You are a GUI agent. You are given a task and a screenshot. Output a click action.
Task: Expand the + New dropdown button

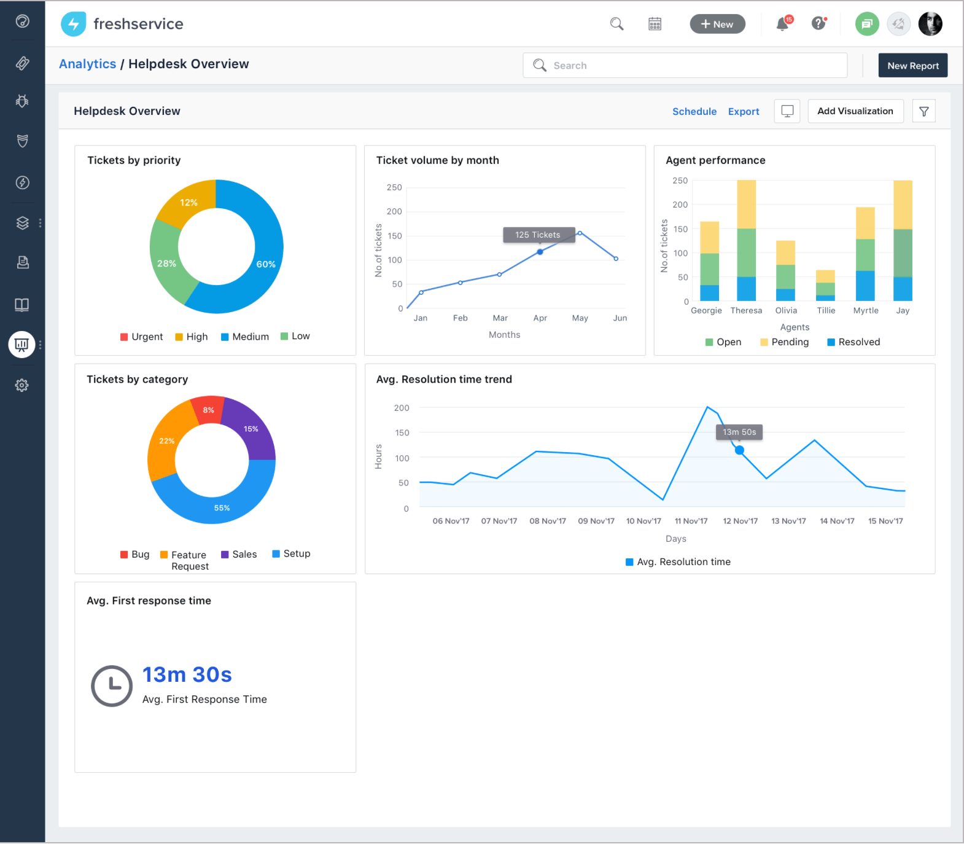pos(717,24)
